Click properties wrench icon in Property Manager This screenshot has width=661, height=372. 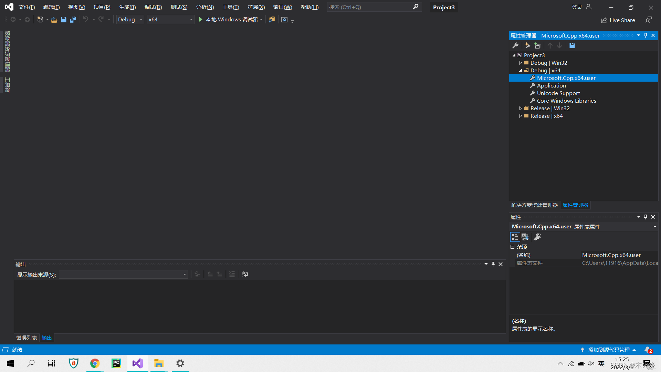[x=515, y=45]
